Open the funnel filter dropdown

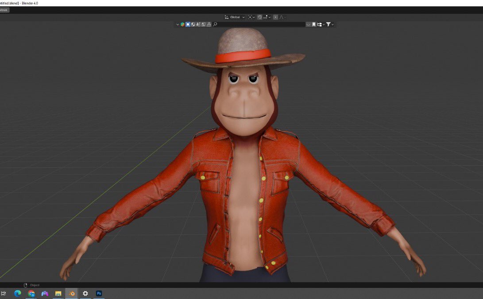click(x=330, y=24)
